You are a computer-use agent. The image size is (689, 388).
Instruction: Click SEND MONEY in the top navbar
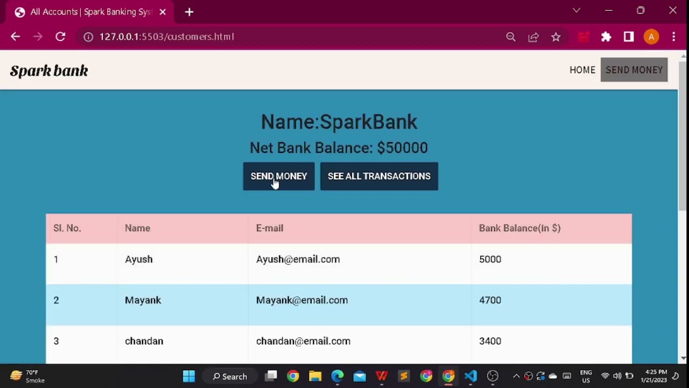(x=634, y=70)
